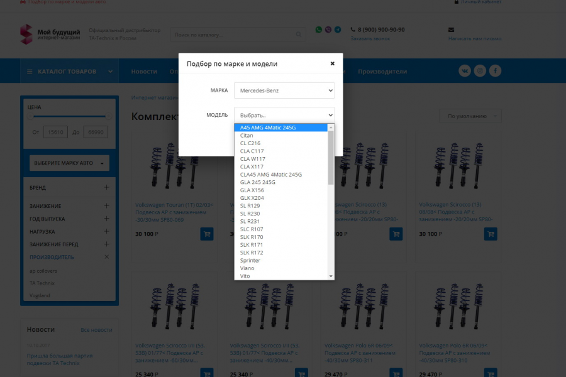
Task: Expand the НАГРУЗКА filter
Action: pos(106,231)
